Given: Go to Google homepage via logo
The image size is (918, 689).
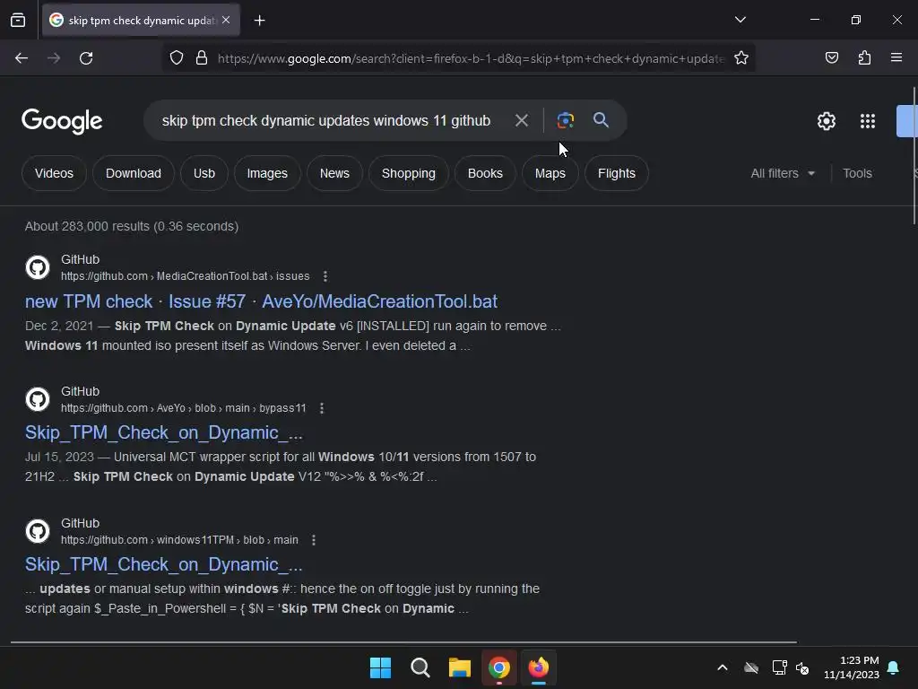Looking at the screenshot, I should [x=62, y=121].
